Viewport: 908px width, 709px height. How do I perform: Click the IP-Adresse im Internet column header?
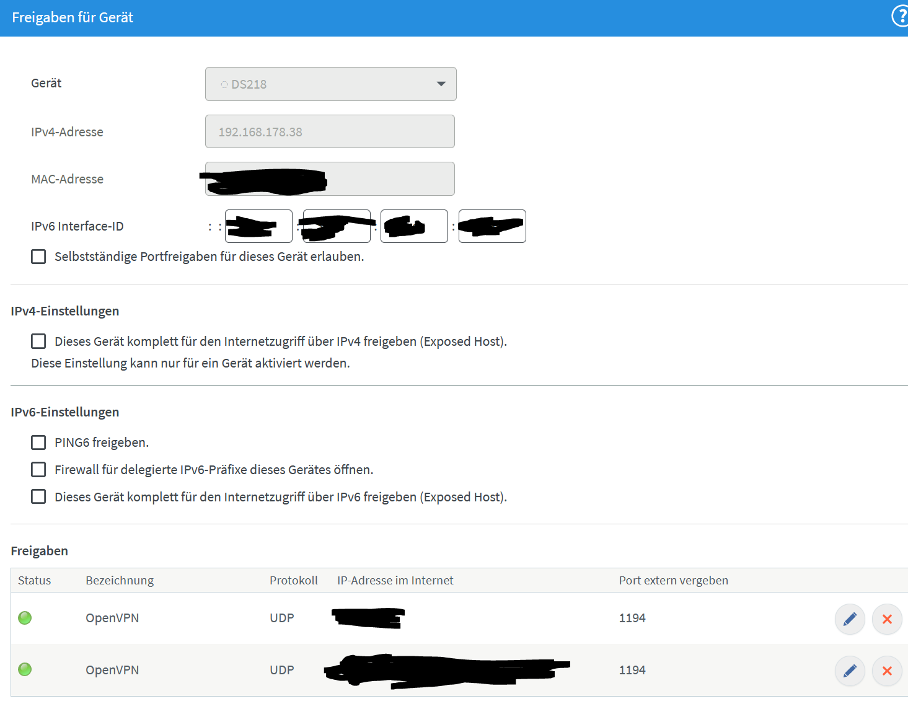click(395, 580)
